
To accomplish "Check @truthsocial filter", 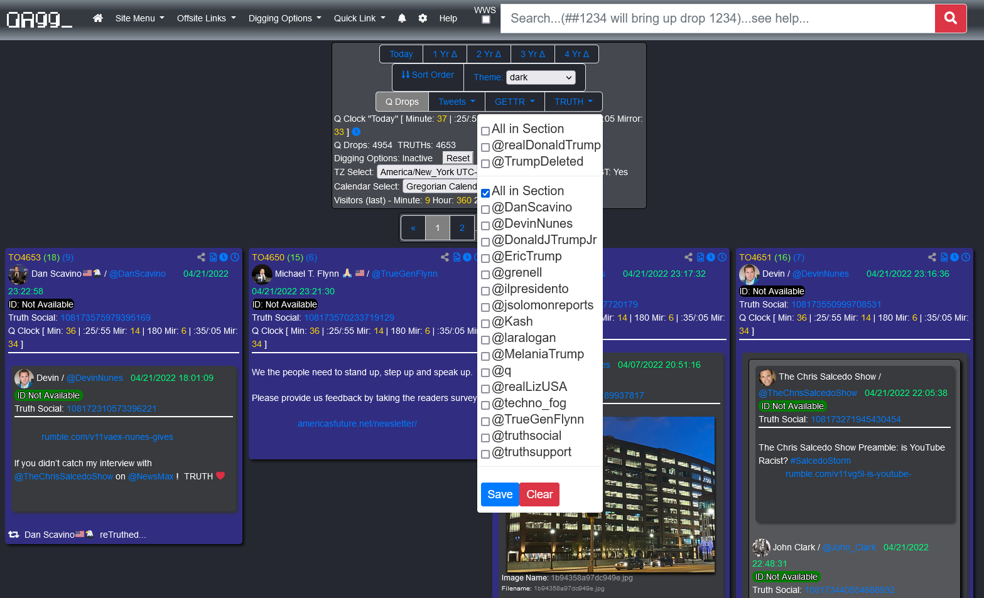I will click(x=485, y=438).
